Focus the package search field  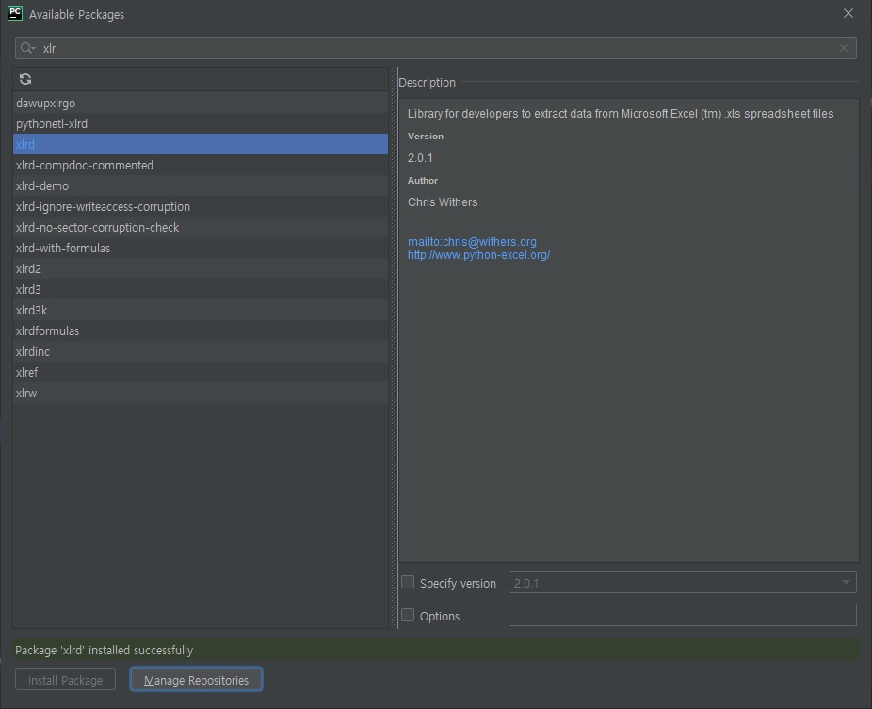coord(435,48)
